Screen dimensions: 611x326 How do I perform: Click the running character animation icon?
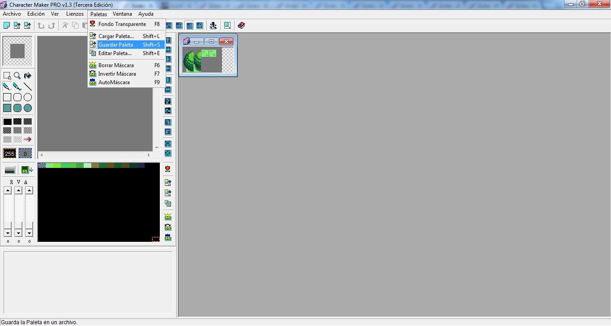coord(214,26)
